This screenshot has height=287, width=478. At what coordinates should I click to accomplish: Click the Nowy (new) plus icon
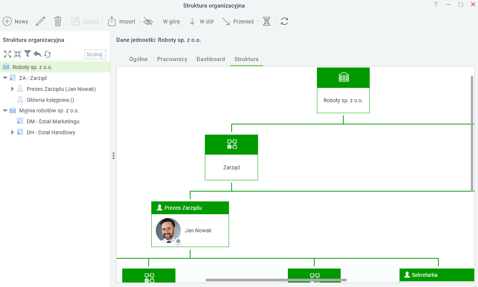point(7,21)
